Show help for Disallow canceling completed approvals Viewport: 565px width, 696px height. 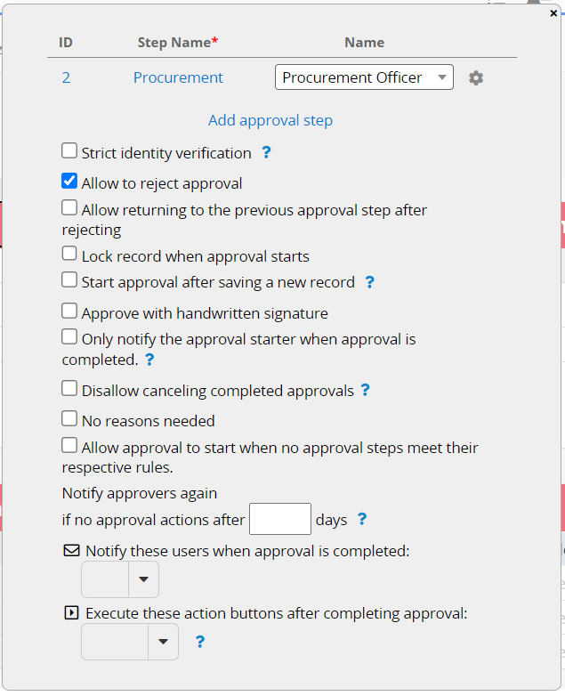[366, 390]
